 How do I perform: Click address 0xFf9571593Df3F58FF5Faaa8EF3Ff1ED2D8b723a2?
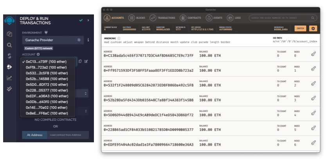(148, 71)
